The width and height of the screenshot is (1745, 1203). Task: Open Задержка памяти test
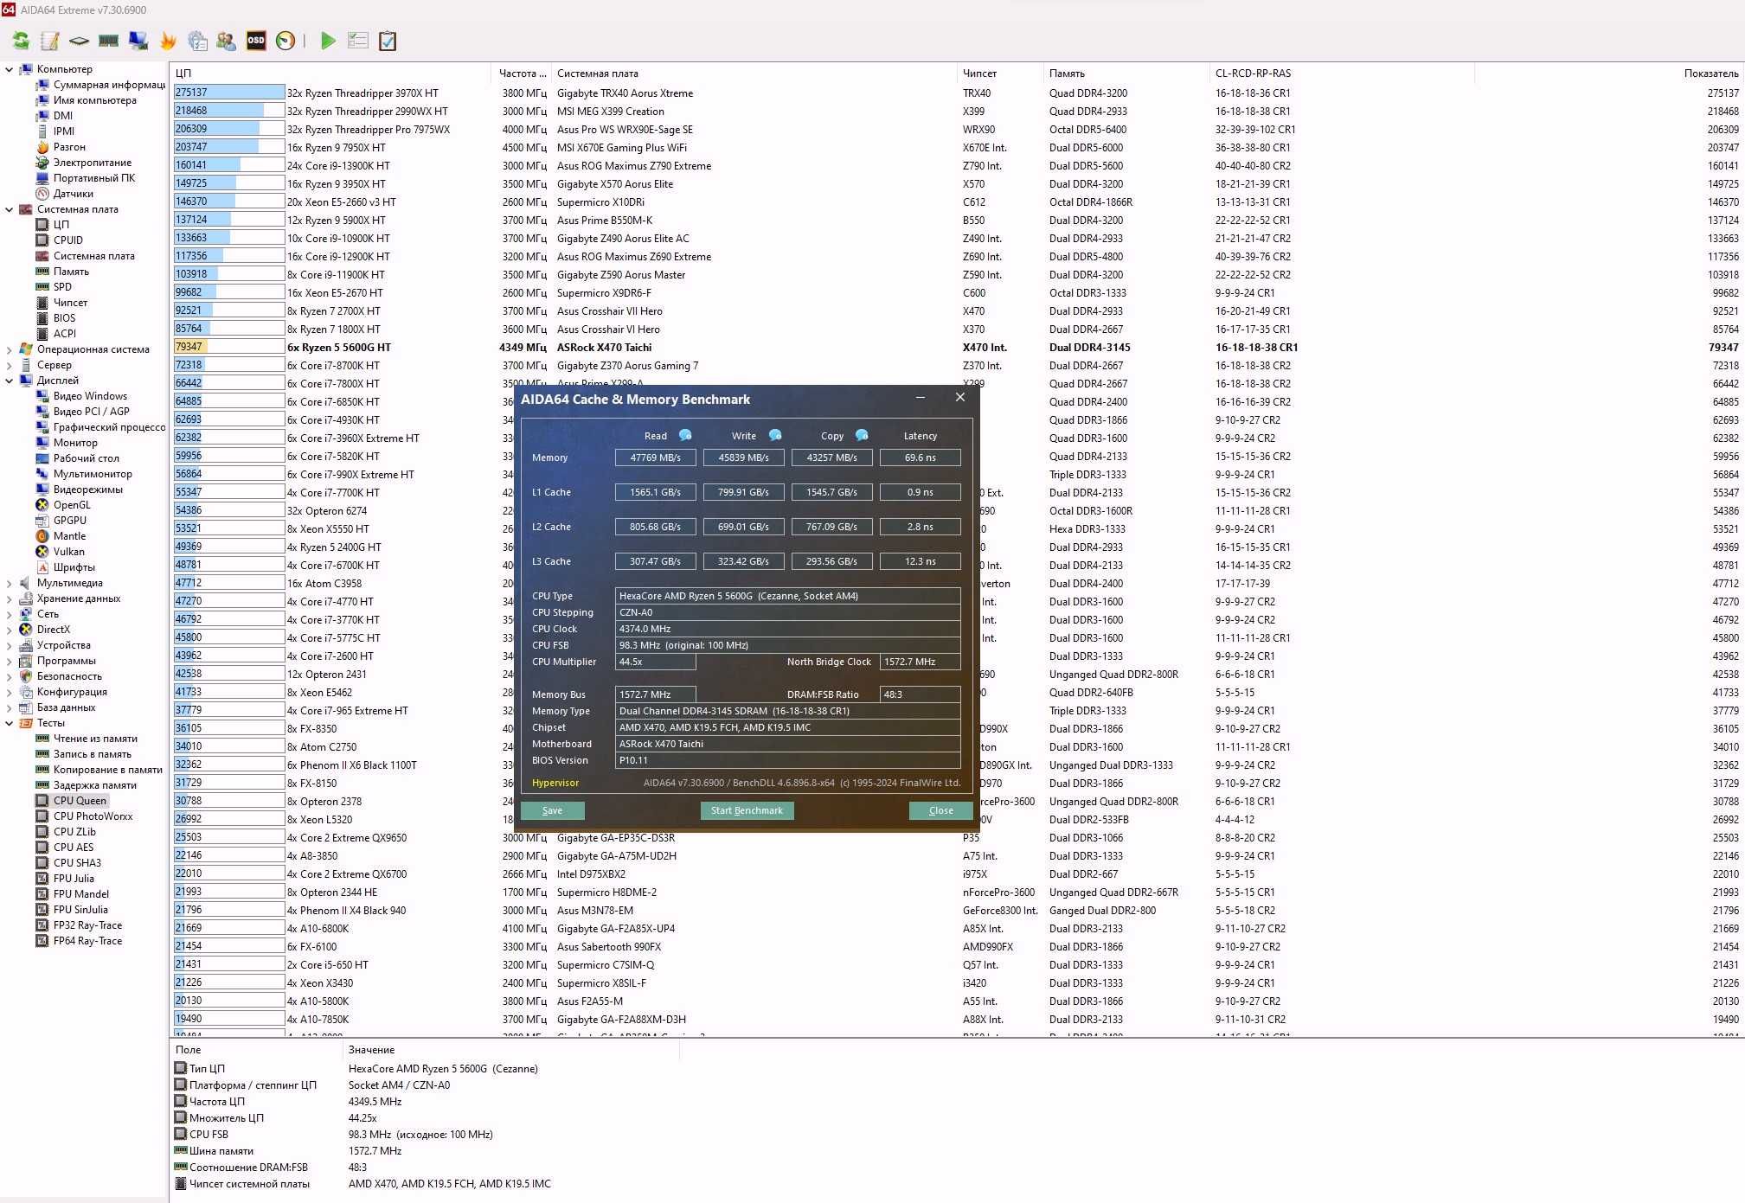click(95, 785)
